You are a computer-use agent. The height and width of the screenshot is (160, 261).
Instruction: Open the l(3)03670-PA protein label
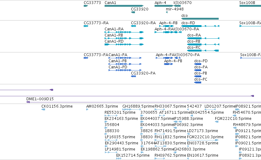pos(186,55)
